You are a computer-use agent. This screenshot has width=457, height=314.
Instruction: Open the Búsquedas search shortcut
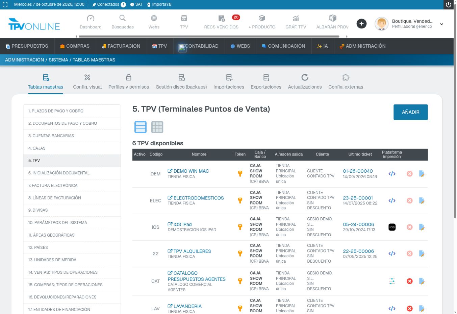[x=123, y=22]
